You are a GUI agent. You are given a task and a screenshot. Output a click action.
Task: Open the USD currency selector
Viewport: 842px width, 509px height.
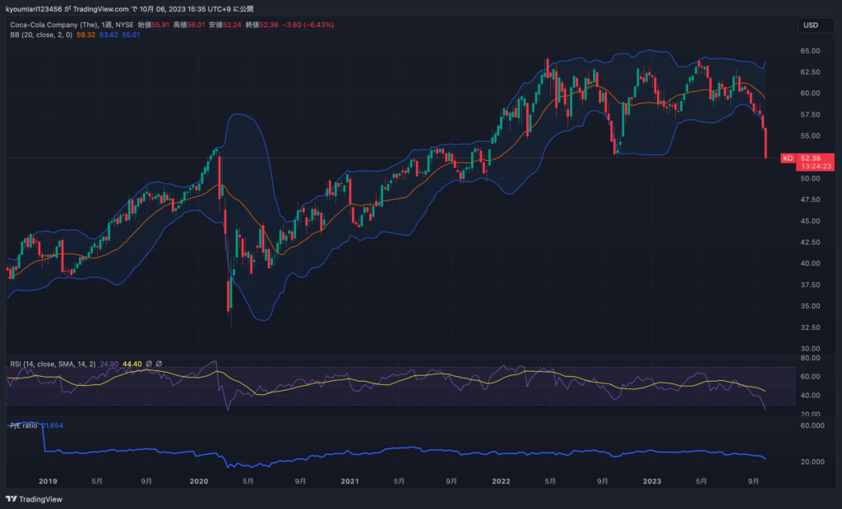pyautogui.click(x=816, y=25)
